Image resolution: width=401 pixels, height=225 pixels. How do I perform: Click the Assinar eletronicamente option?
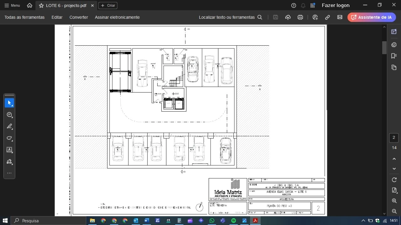pos(117,17)
